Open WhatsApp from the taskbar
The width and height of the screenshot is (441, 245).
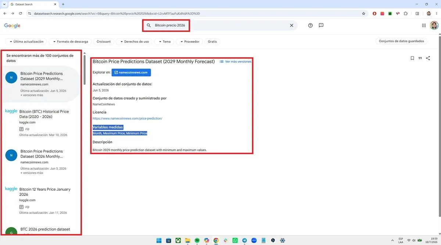coord(235,241)
